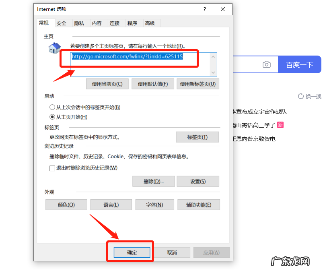The width and height of the screenshot is (325, 273).
Task: Click the question mark help icon
Action: coord(205,9)
